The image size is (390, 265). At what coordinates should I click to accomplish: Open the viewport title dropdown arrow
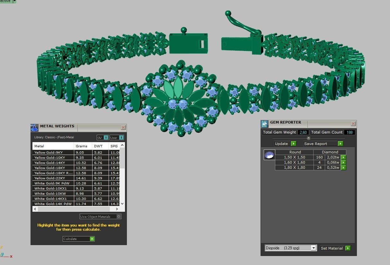[x=14, y=1]
